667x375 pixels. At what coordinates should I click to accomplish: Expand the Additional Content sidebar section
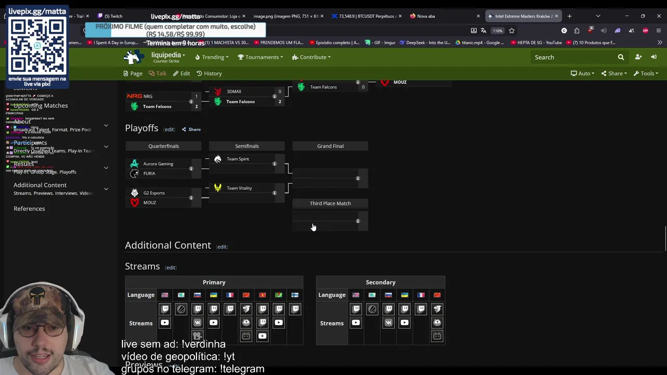pos(106,189)
